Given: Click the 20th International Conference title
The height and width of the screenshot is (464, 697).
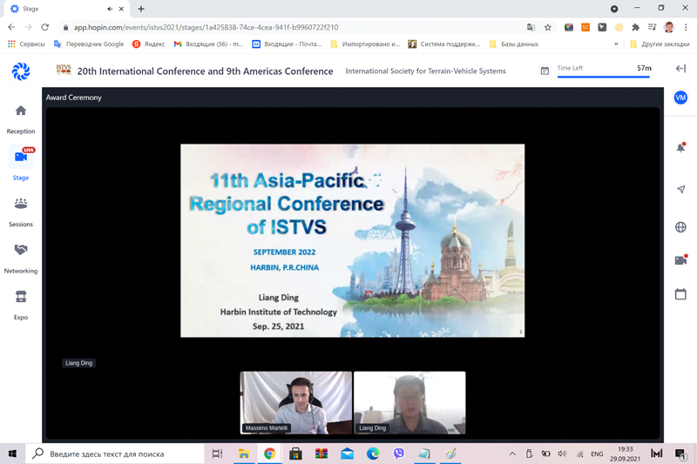Looking at the screenshot, I should pos(205,71).
